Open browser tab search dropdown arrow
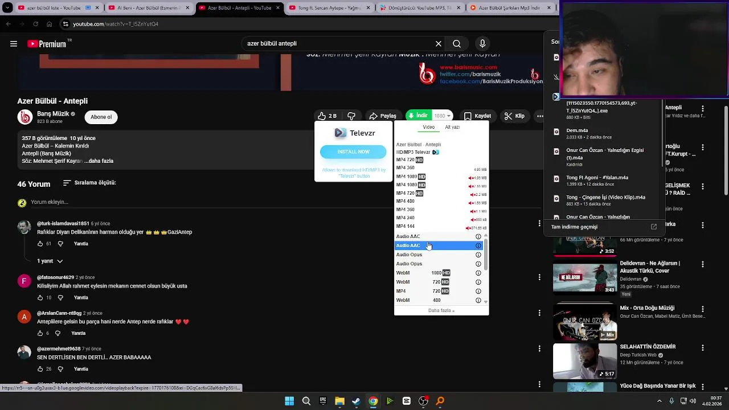Viewport: 729px width, 410px height. pyautogui.click(x=7, y=8)
